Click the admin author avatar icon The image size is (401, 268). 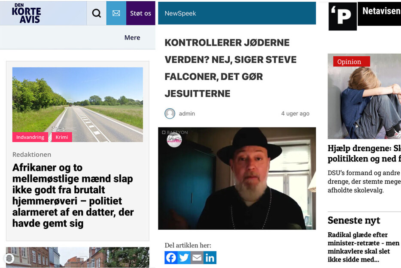point(169,113)
